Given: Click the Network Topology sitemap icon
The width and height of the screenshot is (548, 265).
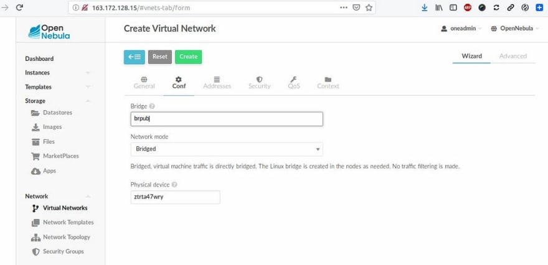Looking at the screenshot, I should click(35, 238).
